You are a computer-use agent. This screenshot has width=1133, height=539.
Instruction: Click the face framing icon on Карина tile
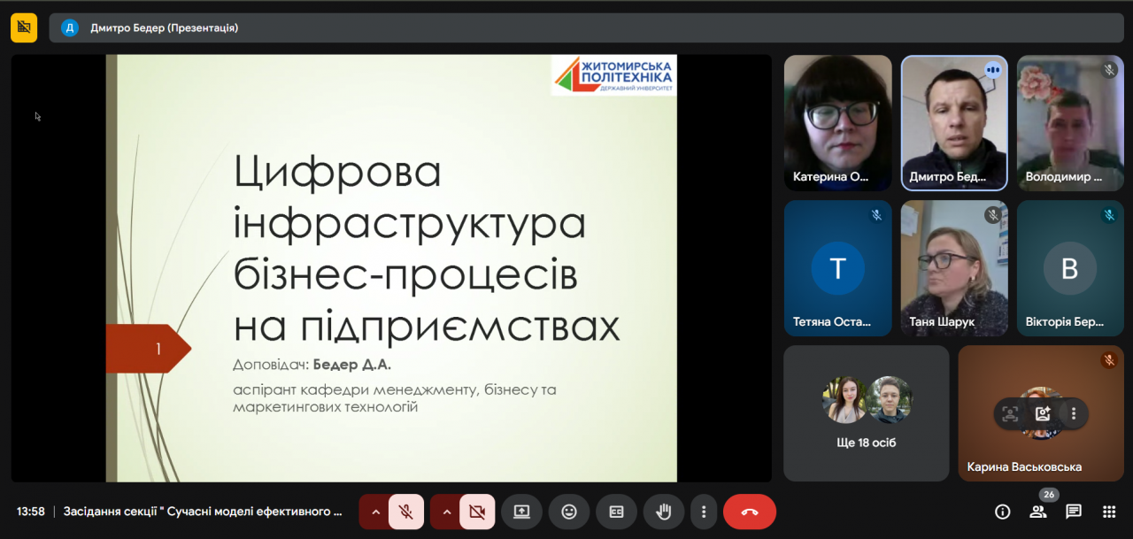coord(1010,413)
